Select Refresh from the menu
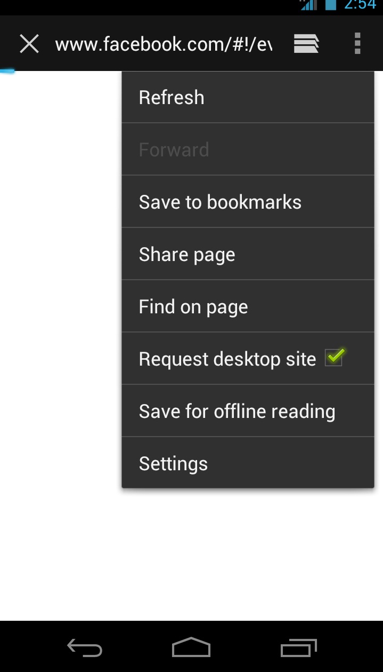This screenshot has width=383, height=672. click(x=248, y=98)
